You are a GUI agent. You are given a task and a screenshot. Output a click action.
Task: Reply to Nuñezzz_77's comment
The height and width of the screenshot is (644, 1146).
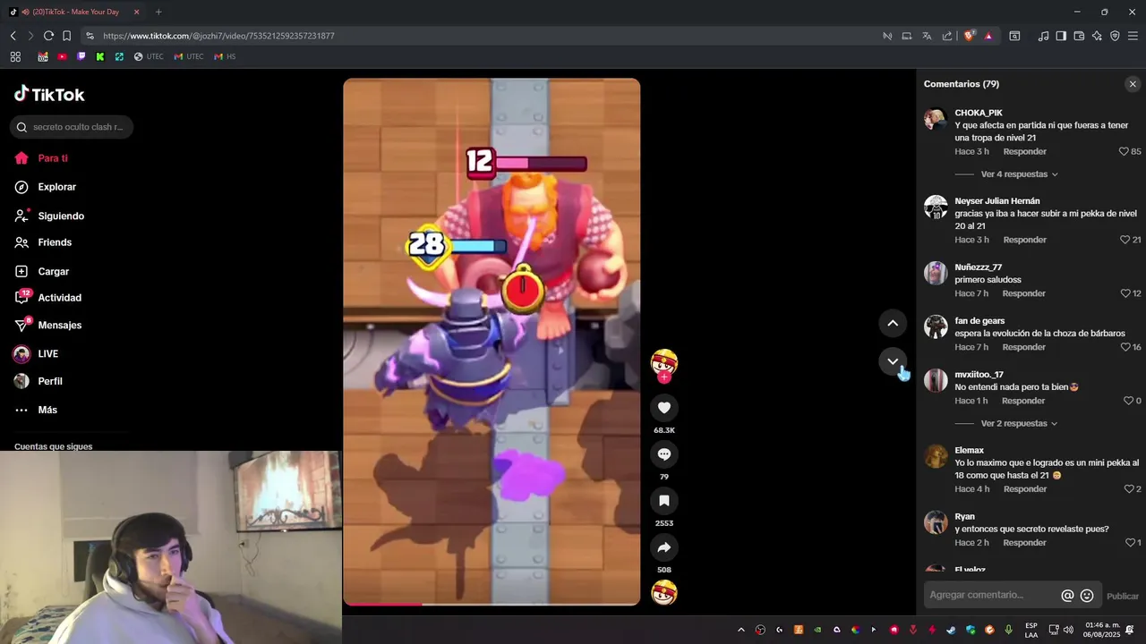coord(1024,293)
